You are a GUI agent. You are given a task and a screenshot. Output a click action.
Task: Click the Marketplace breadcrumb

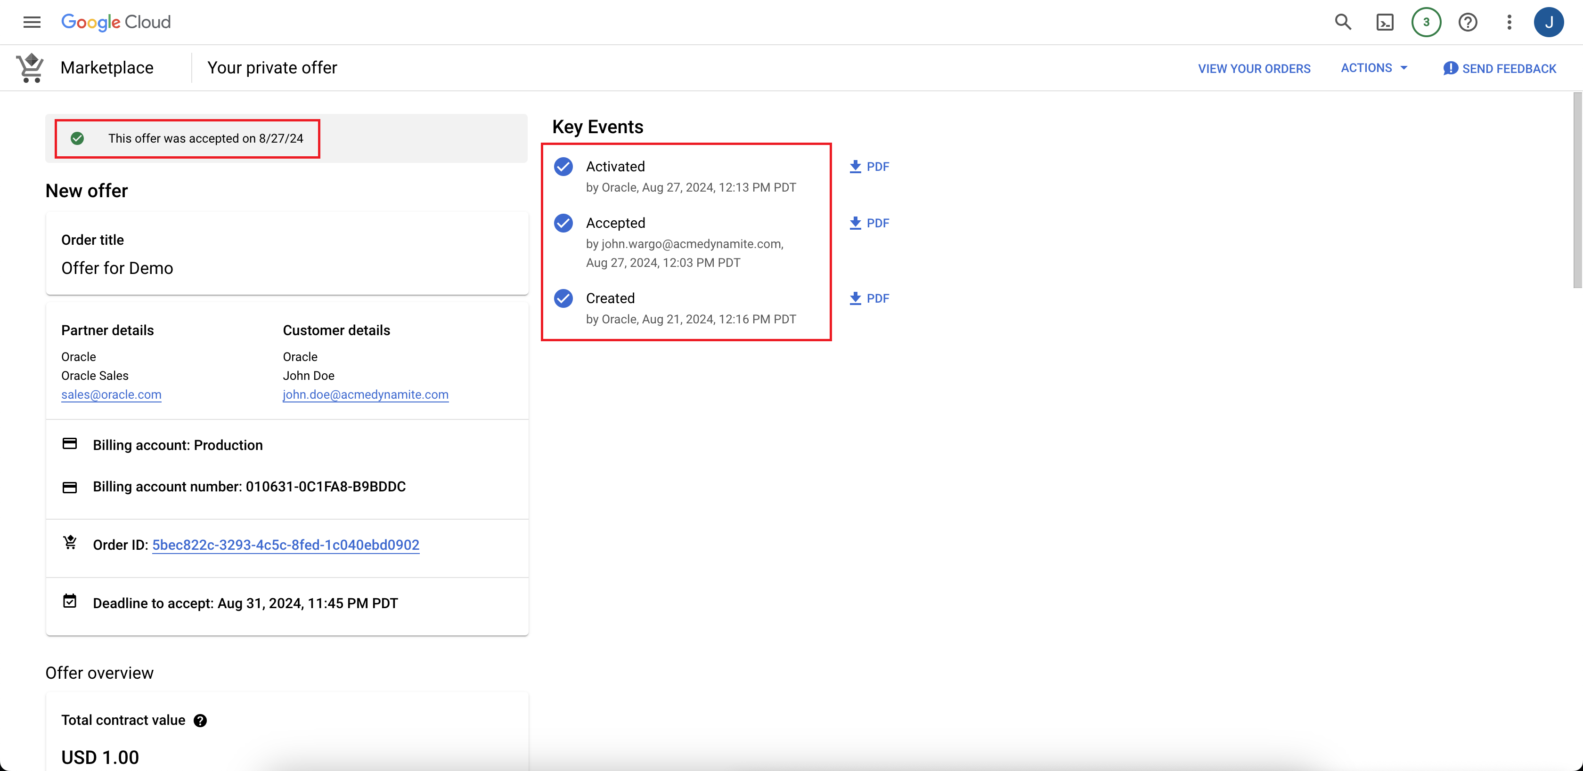pyautogui.click(x=107, y=67)
